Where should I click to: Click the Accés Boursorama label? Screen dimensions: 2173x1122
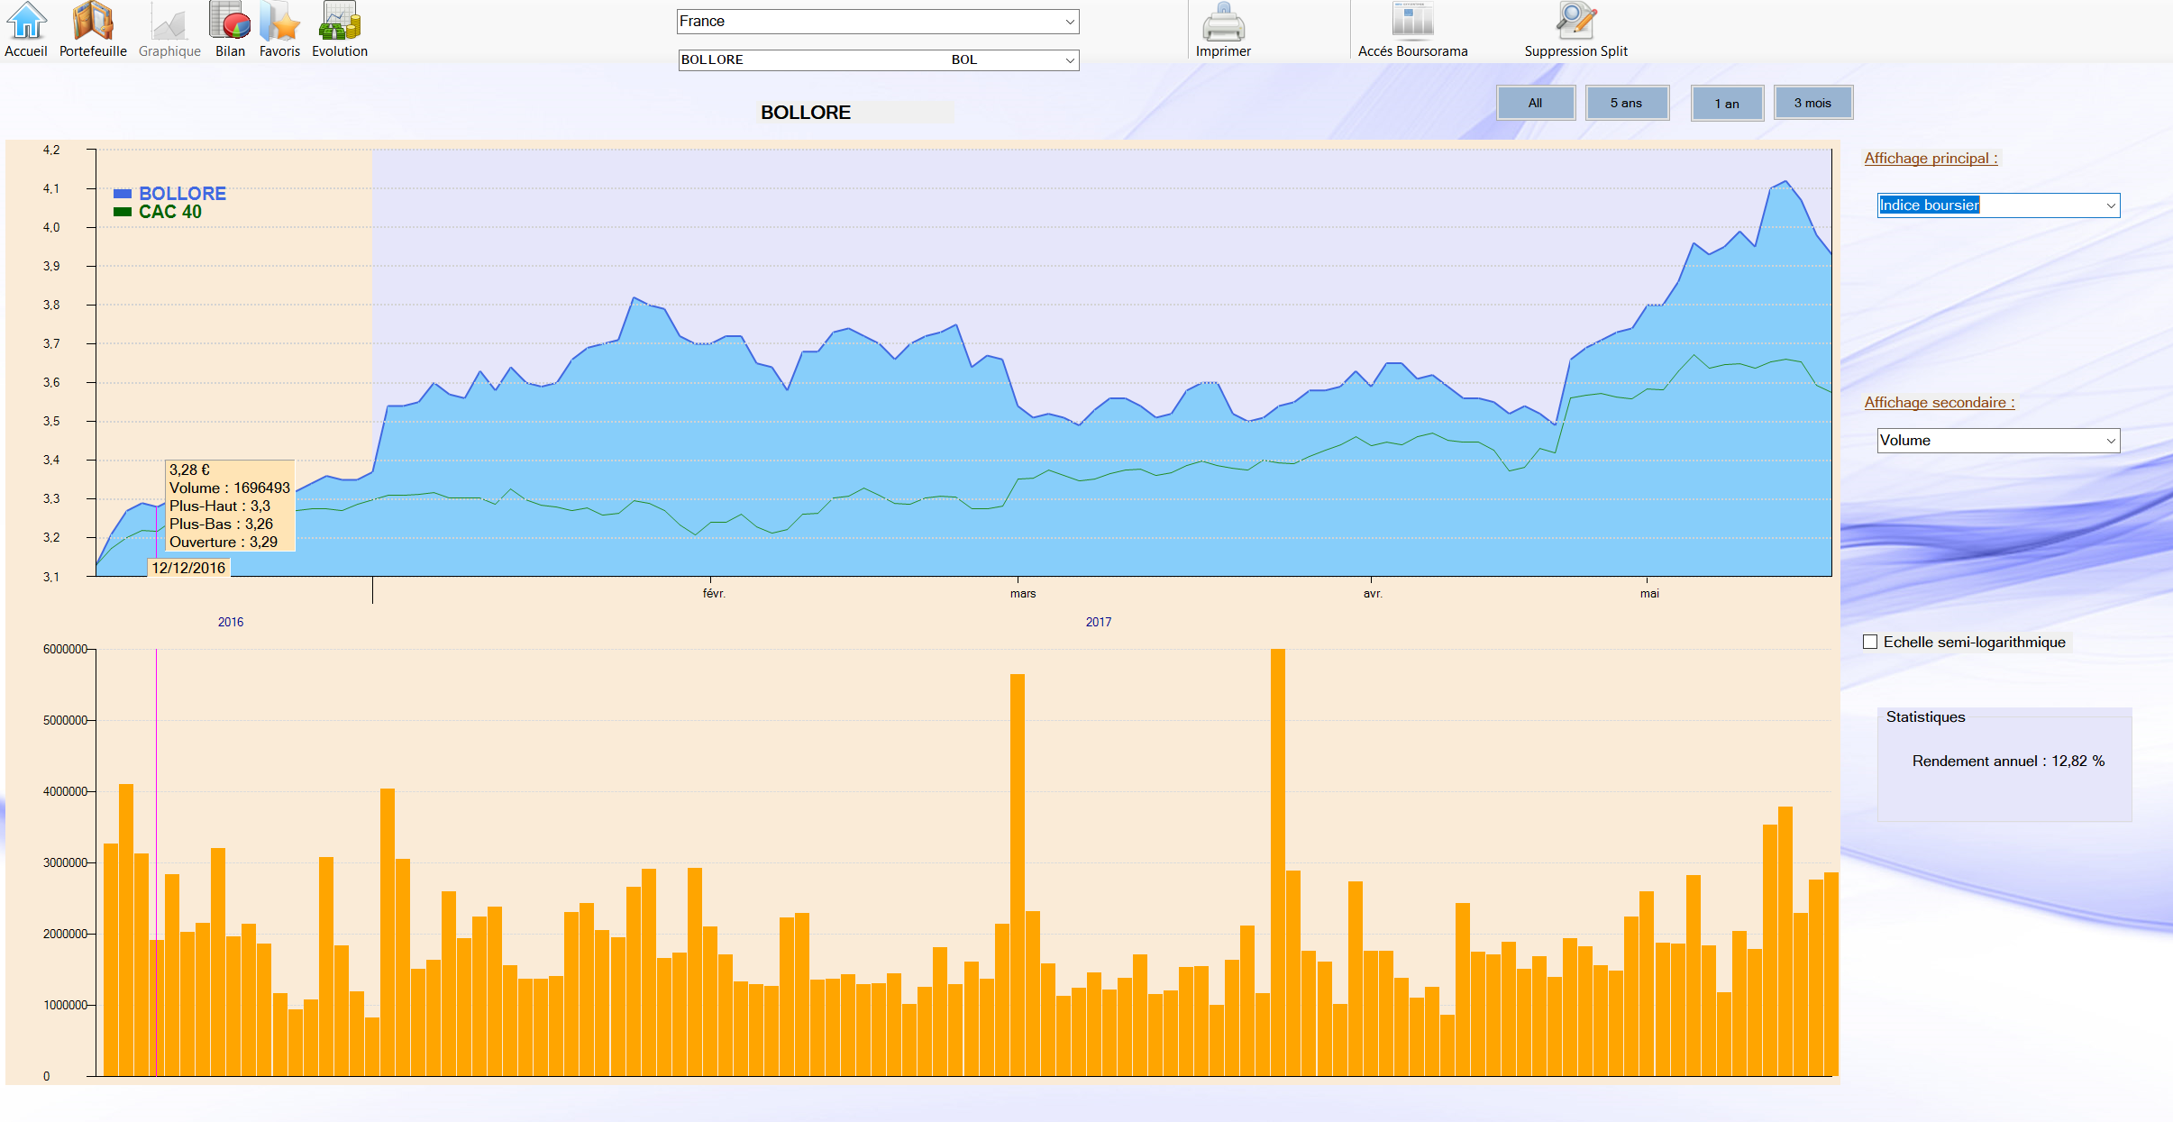[1412, 51]
